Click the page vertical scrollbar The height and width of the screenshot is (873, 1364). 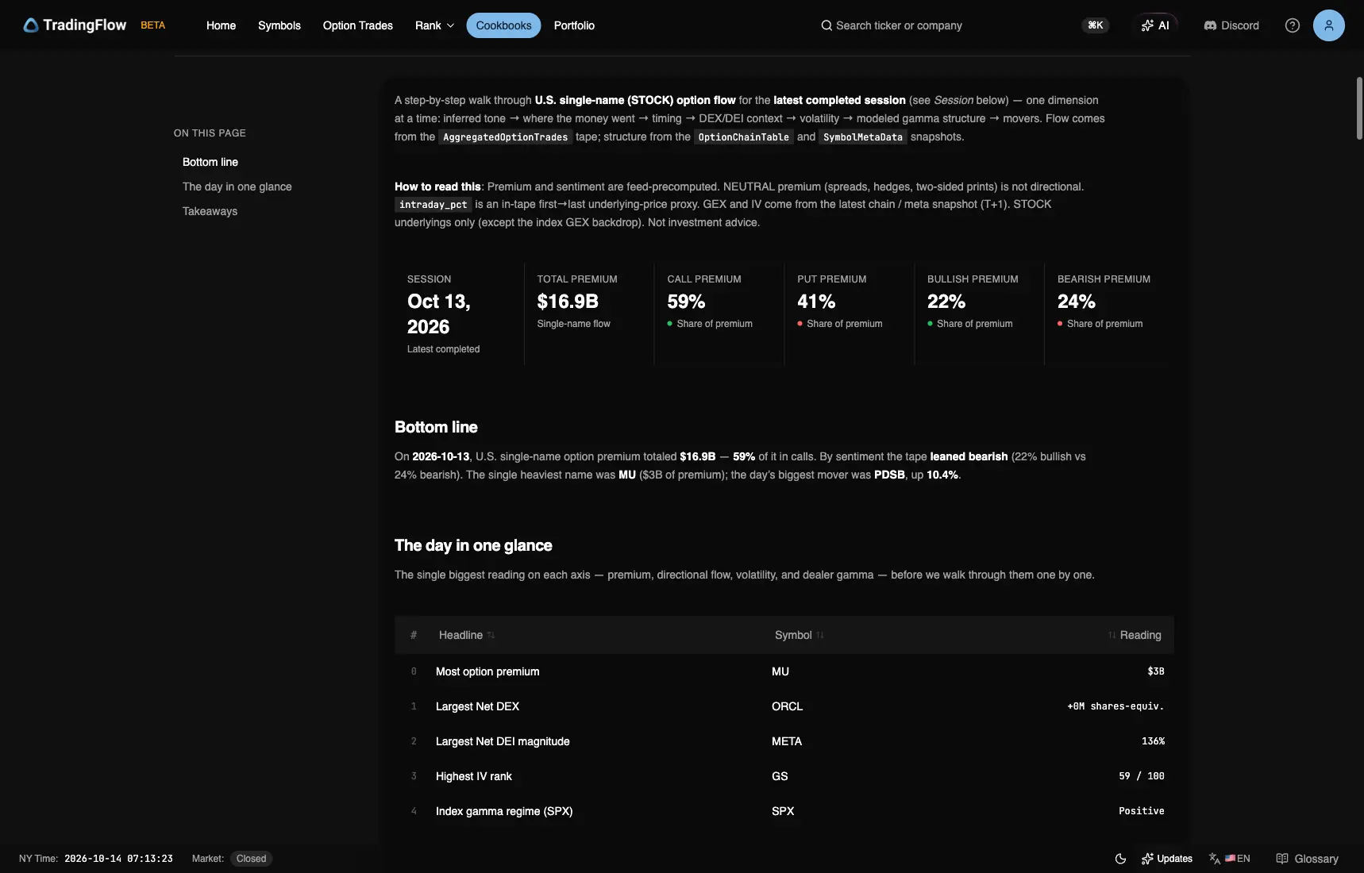click(1359, 108)
